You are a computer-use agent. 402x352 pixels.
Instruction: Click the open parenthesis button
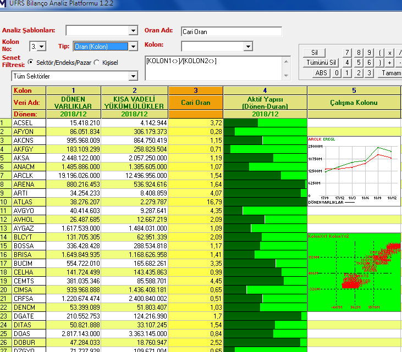(379, 53)
